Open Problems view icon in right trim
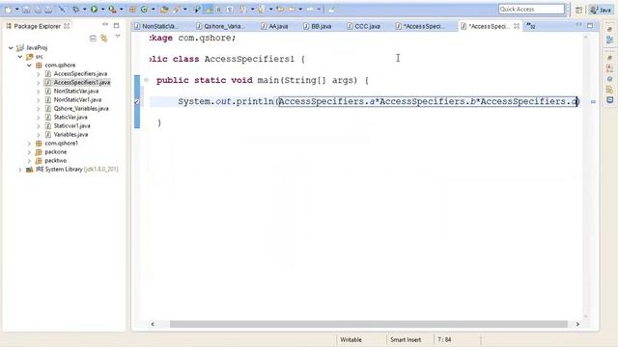 (x=609, y=68)
